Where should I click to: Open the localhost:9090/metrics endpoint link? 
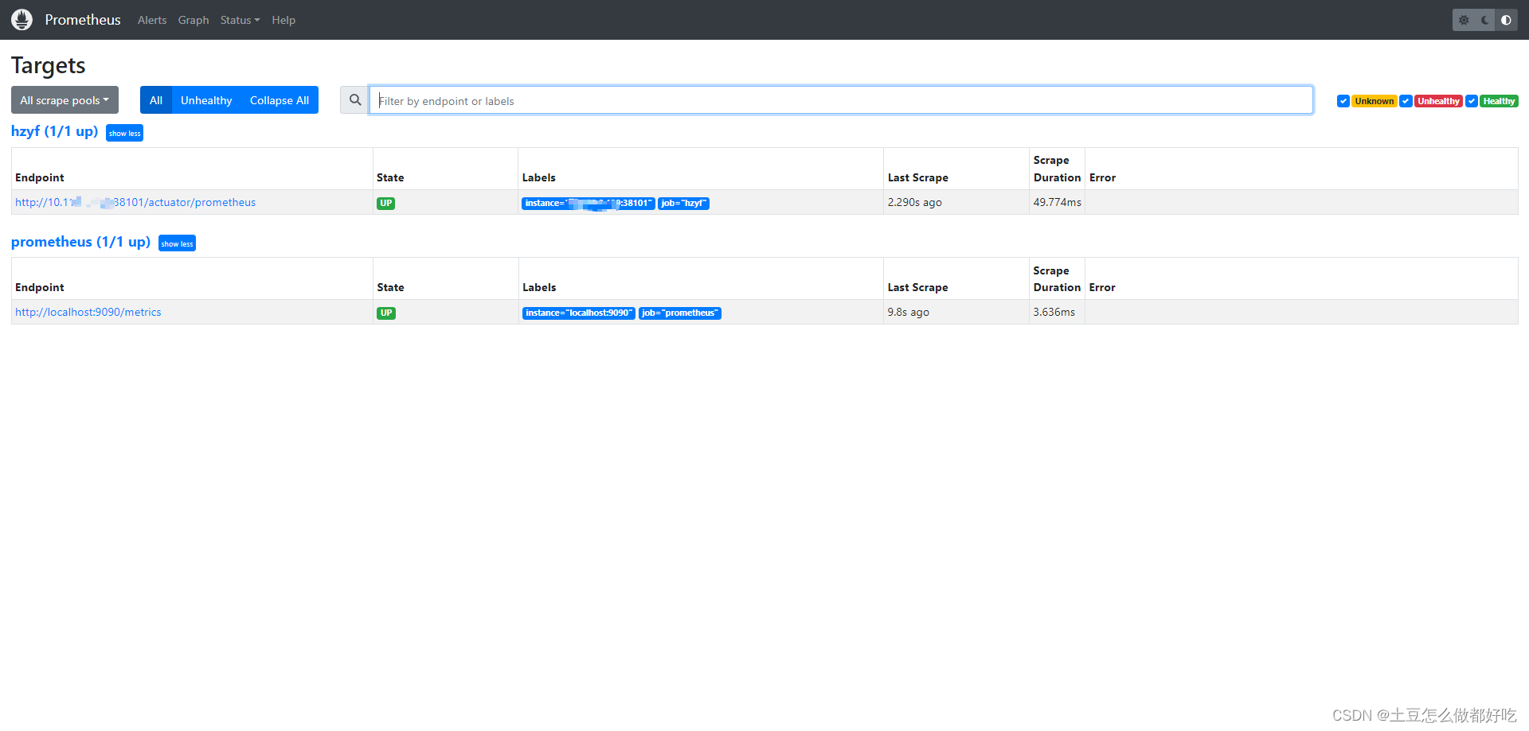88,312
